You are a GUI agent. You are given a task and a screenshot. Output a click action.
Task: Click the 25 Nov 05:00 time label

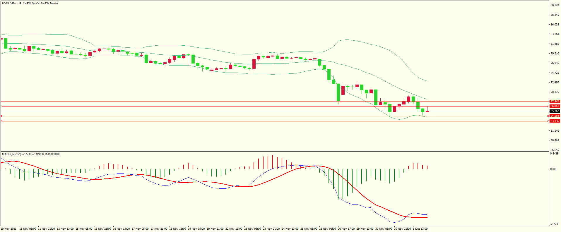click(x=309, y=229)
